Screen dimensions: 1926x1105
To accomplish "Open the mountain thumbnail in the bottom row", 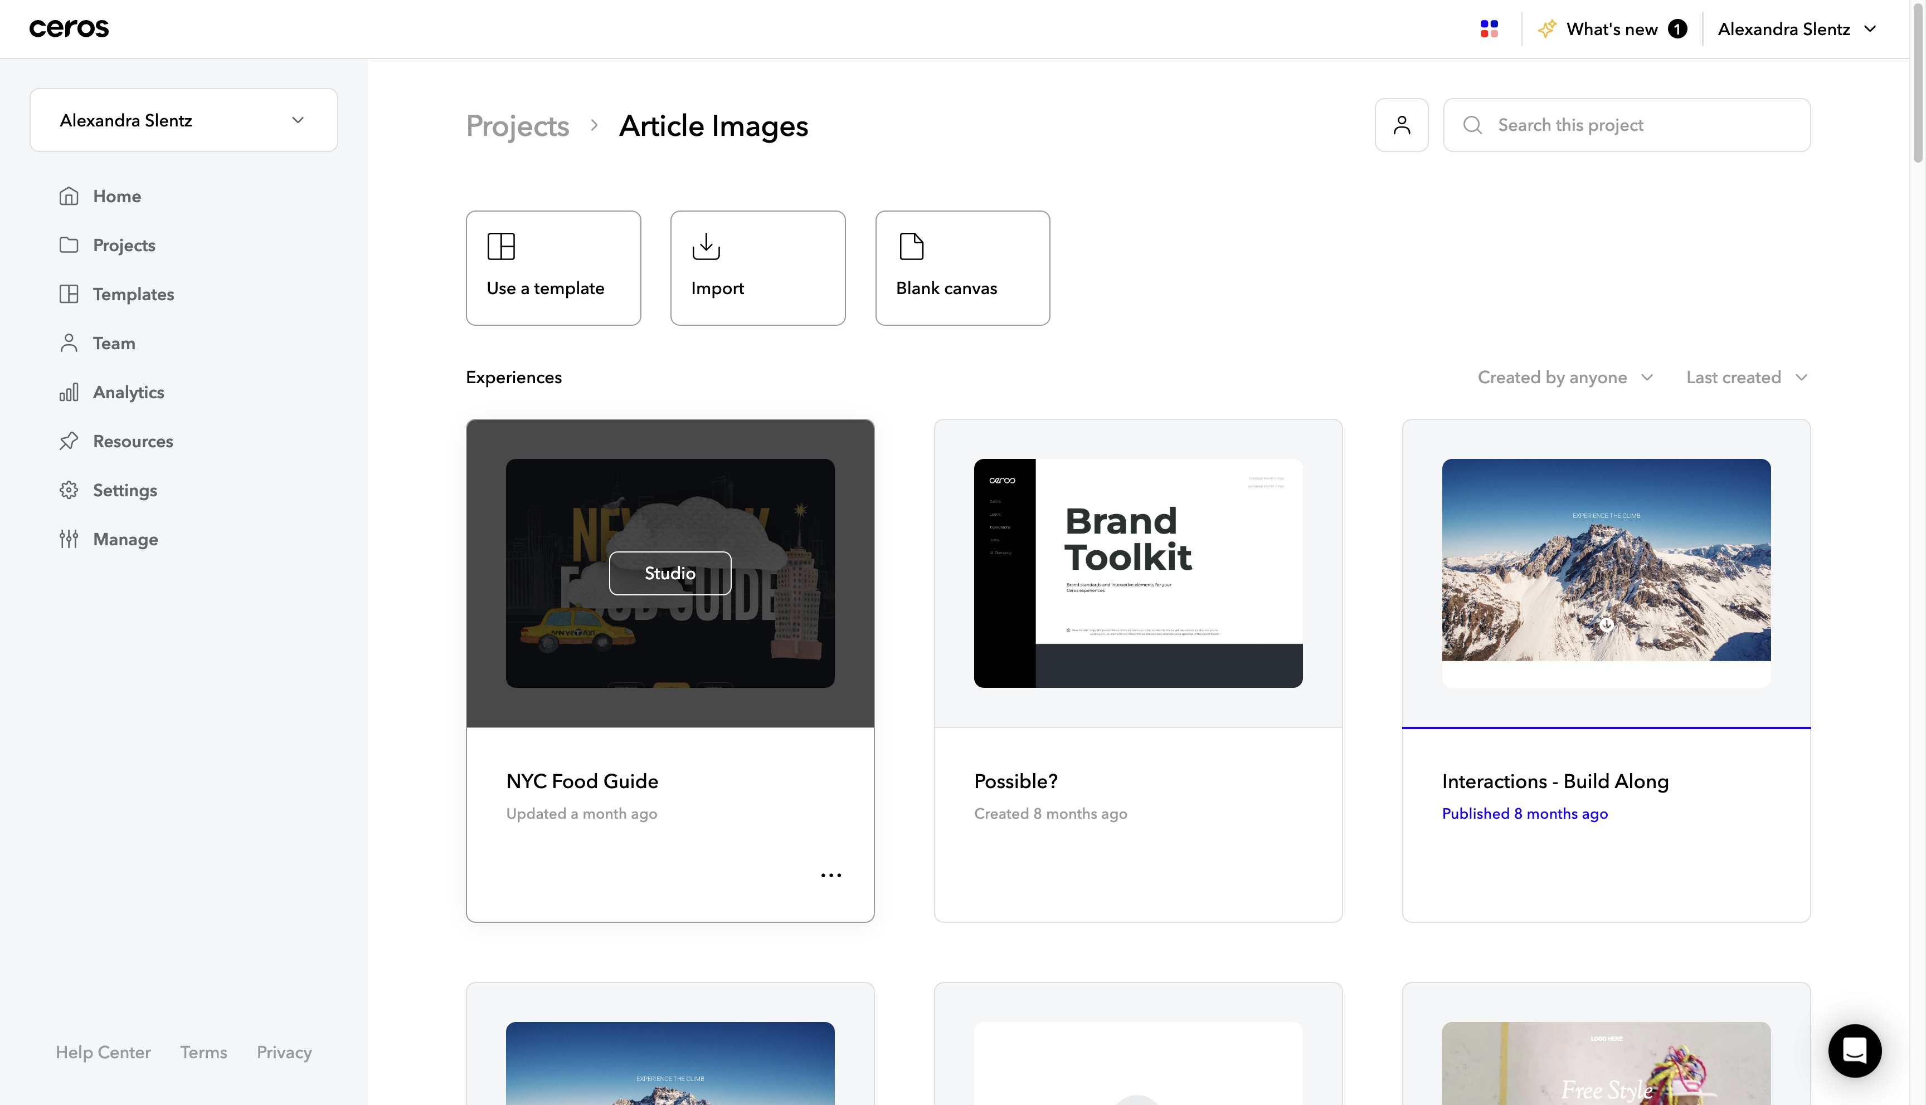I will [x=669, y=1063].
